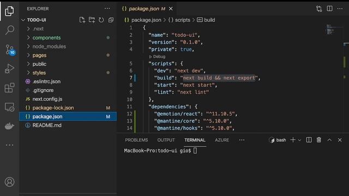
Task: Open the Accounts menu
Action: (9, 182)
